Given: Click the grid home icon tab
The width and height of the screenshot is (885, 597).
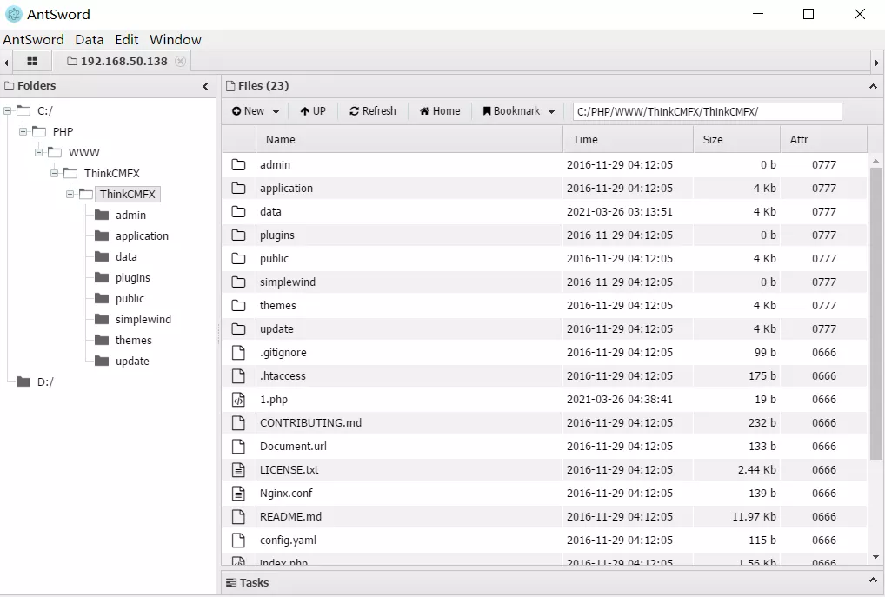Looking at the screenshot, I should pyautogui.click(x=32, y=62).
